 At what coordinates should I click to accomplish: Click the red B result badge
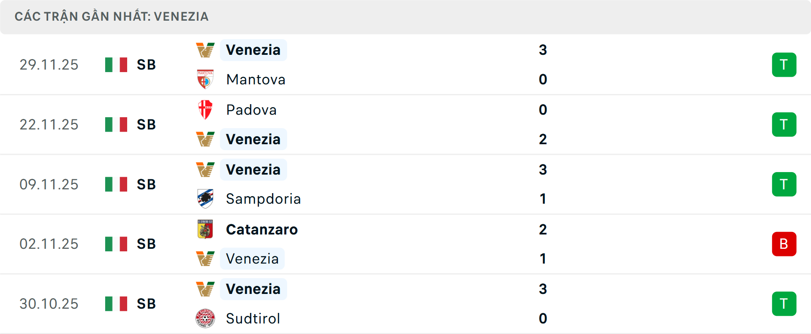[x=784, y=244]
